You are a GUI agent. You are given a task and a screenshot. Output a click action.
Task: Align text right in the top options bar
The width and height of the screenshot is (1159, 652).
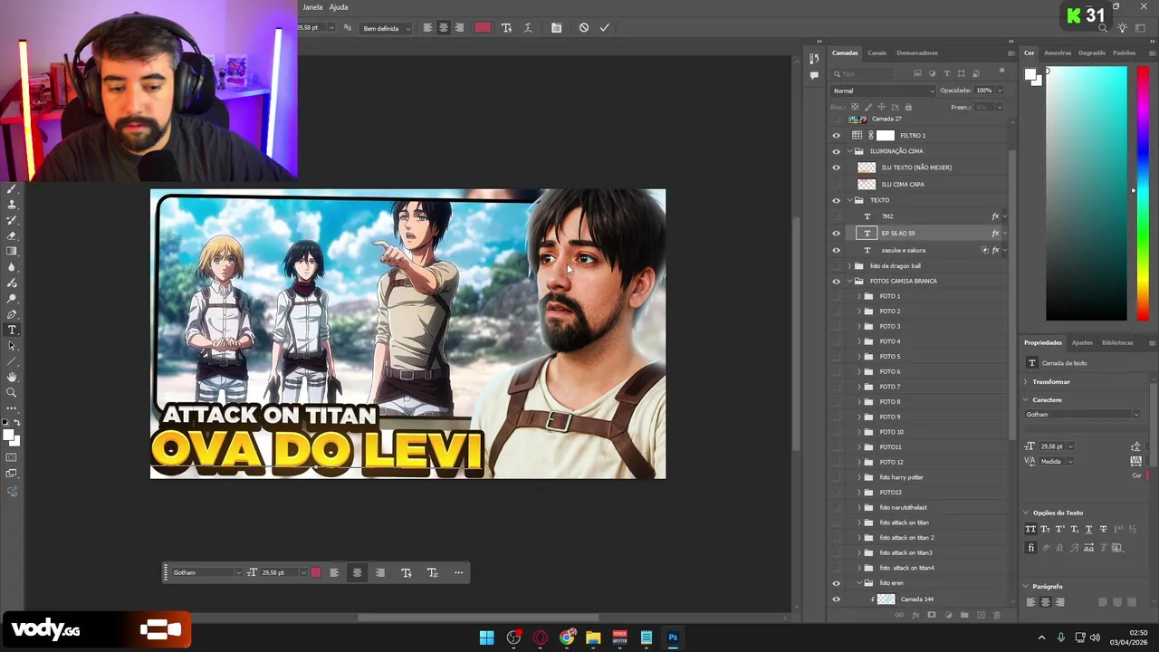click(x=459, y=27)
